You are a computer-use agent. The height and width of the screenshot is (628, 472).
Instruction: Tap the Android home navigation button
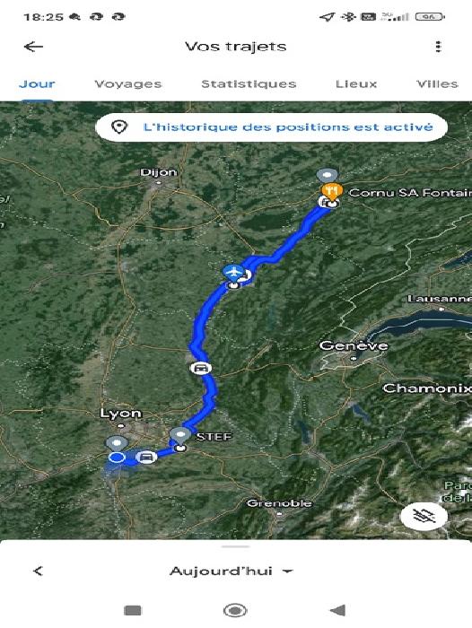[x=235, y=610]
